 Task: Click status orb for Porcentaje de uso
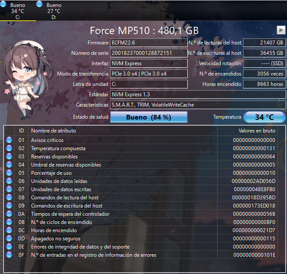pos(9,173)
